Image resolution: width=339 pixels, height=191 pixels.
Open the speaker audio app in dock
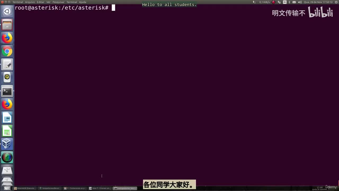point(7,78)
